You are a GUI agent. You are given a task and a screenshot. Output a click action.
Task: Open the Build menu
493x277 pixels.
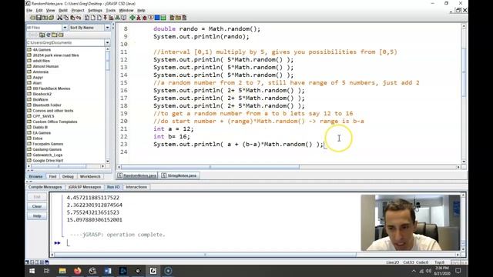(63, 10)
